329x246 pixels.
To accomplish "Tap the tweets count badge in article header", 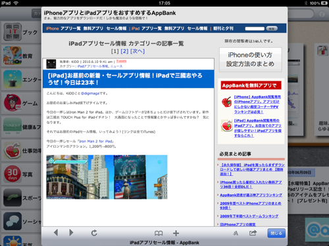I will click(122, 61).
